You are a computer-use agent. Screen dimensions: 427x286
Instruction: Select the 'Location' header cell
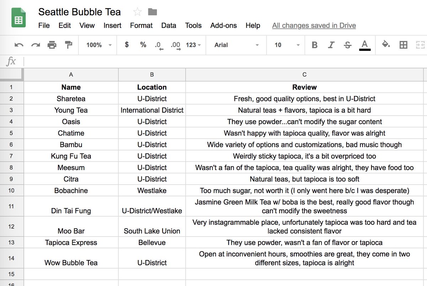pyautogui.click(x=152, y=87)
